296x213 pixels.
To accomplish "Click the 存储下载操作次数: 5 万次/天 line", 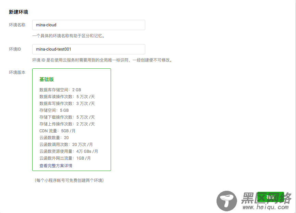I will pos(67,117).
